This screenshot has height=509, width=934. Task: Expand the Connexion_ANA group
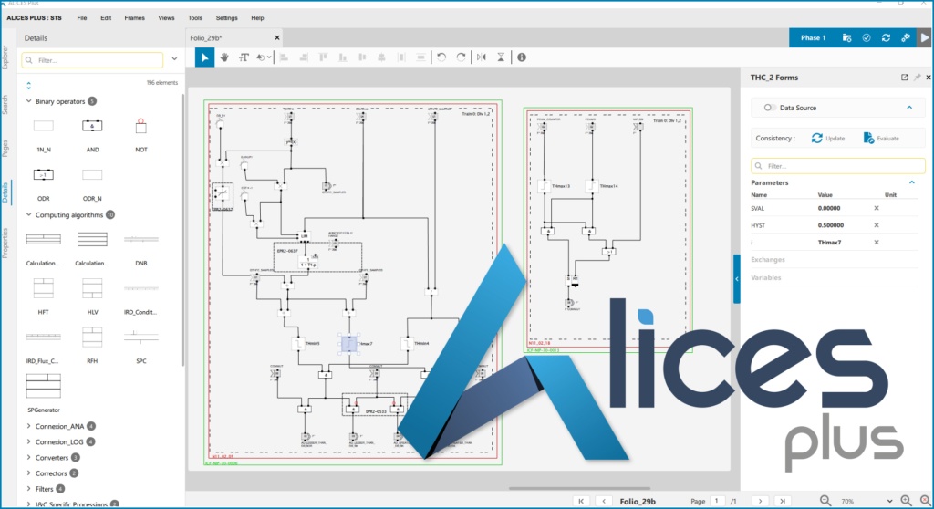click(x=28, y=426)
